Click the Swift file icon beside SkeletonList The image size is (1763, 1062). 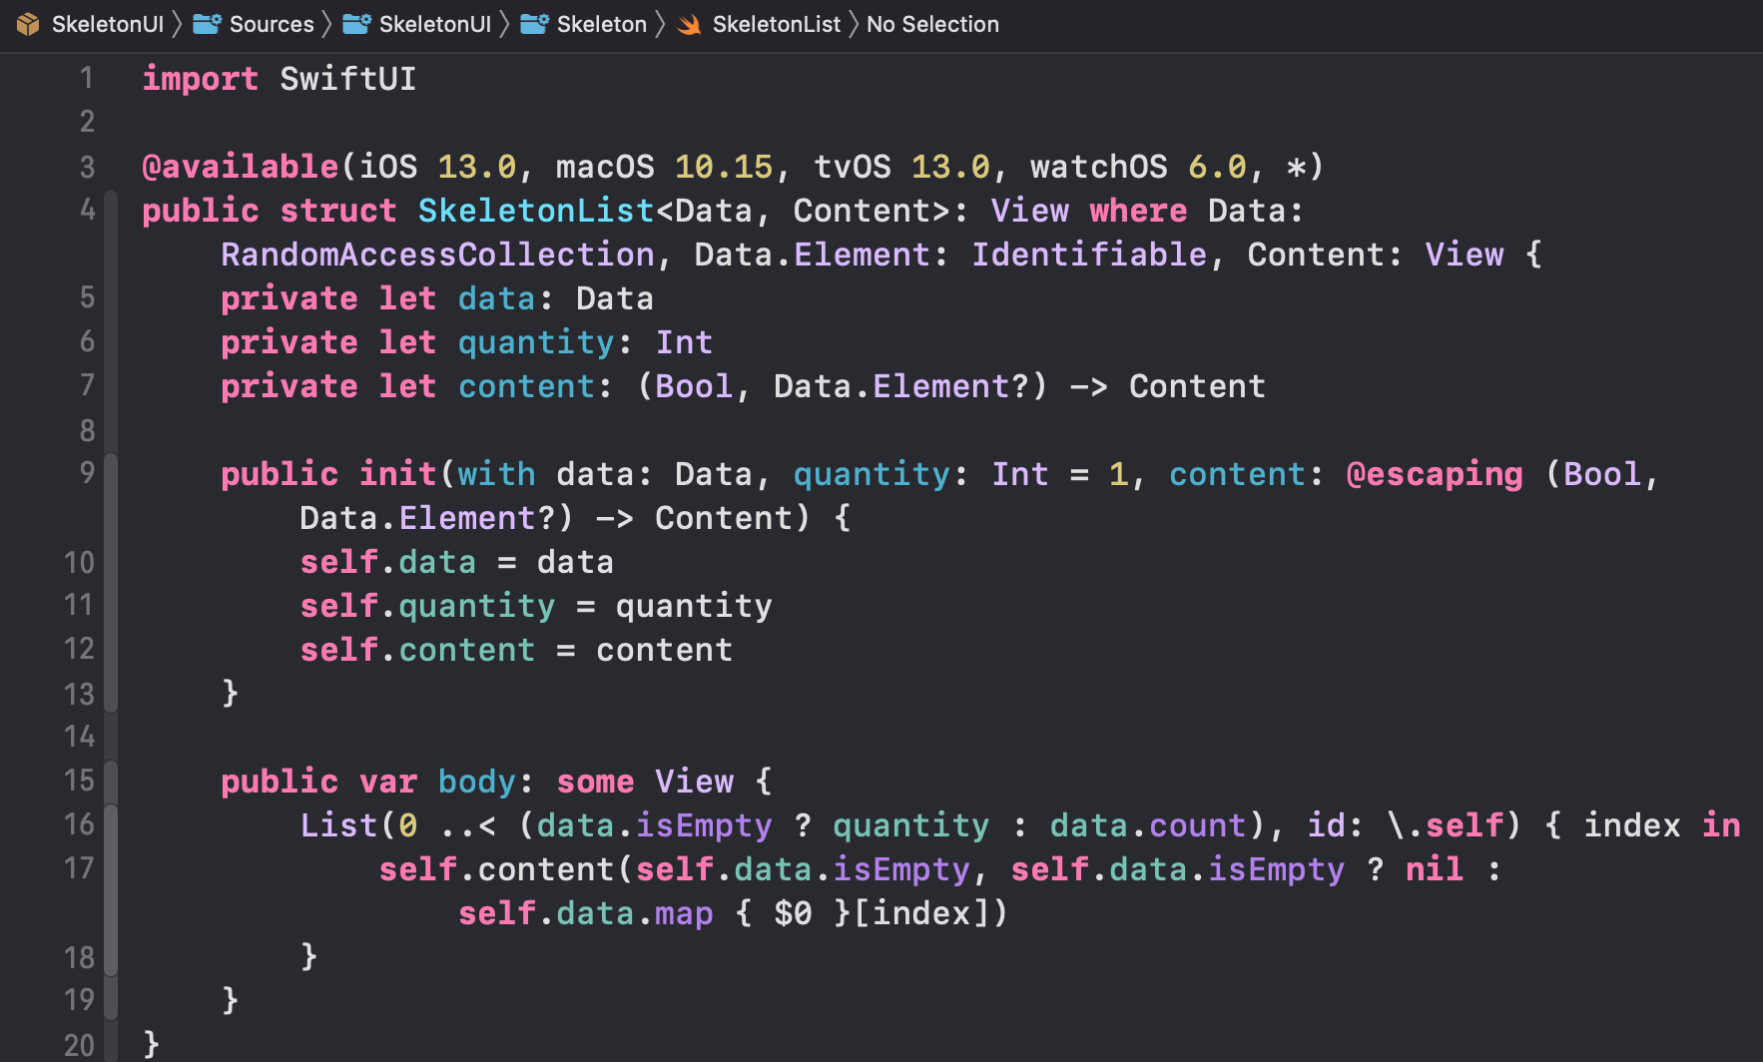click(689, 24)
